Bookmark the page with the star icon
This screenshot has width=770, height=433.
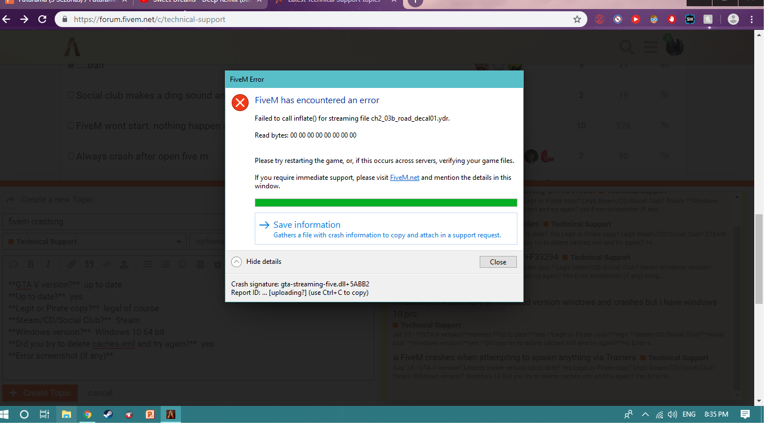pos(577,19)
